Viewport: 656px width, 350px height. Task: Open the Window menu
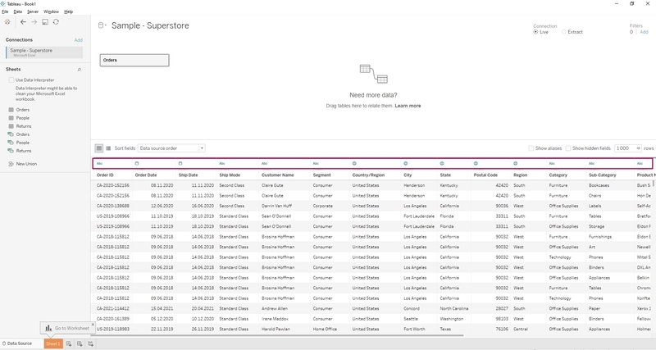point(51,11)
